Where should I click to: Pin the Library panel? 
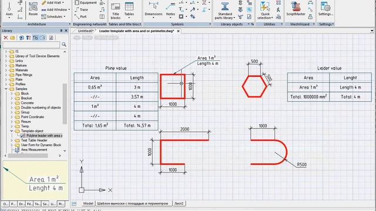61,30
